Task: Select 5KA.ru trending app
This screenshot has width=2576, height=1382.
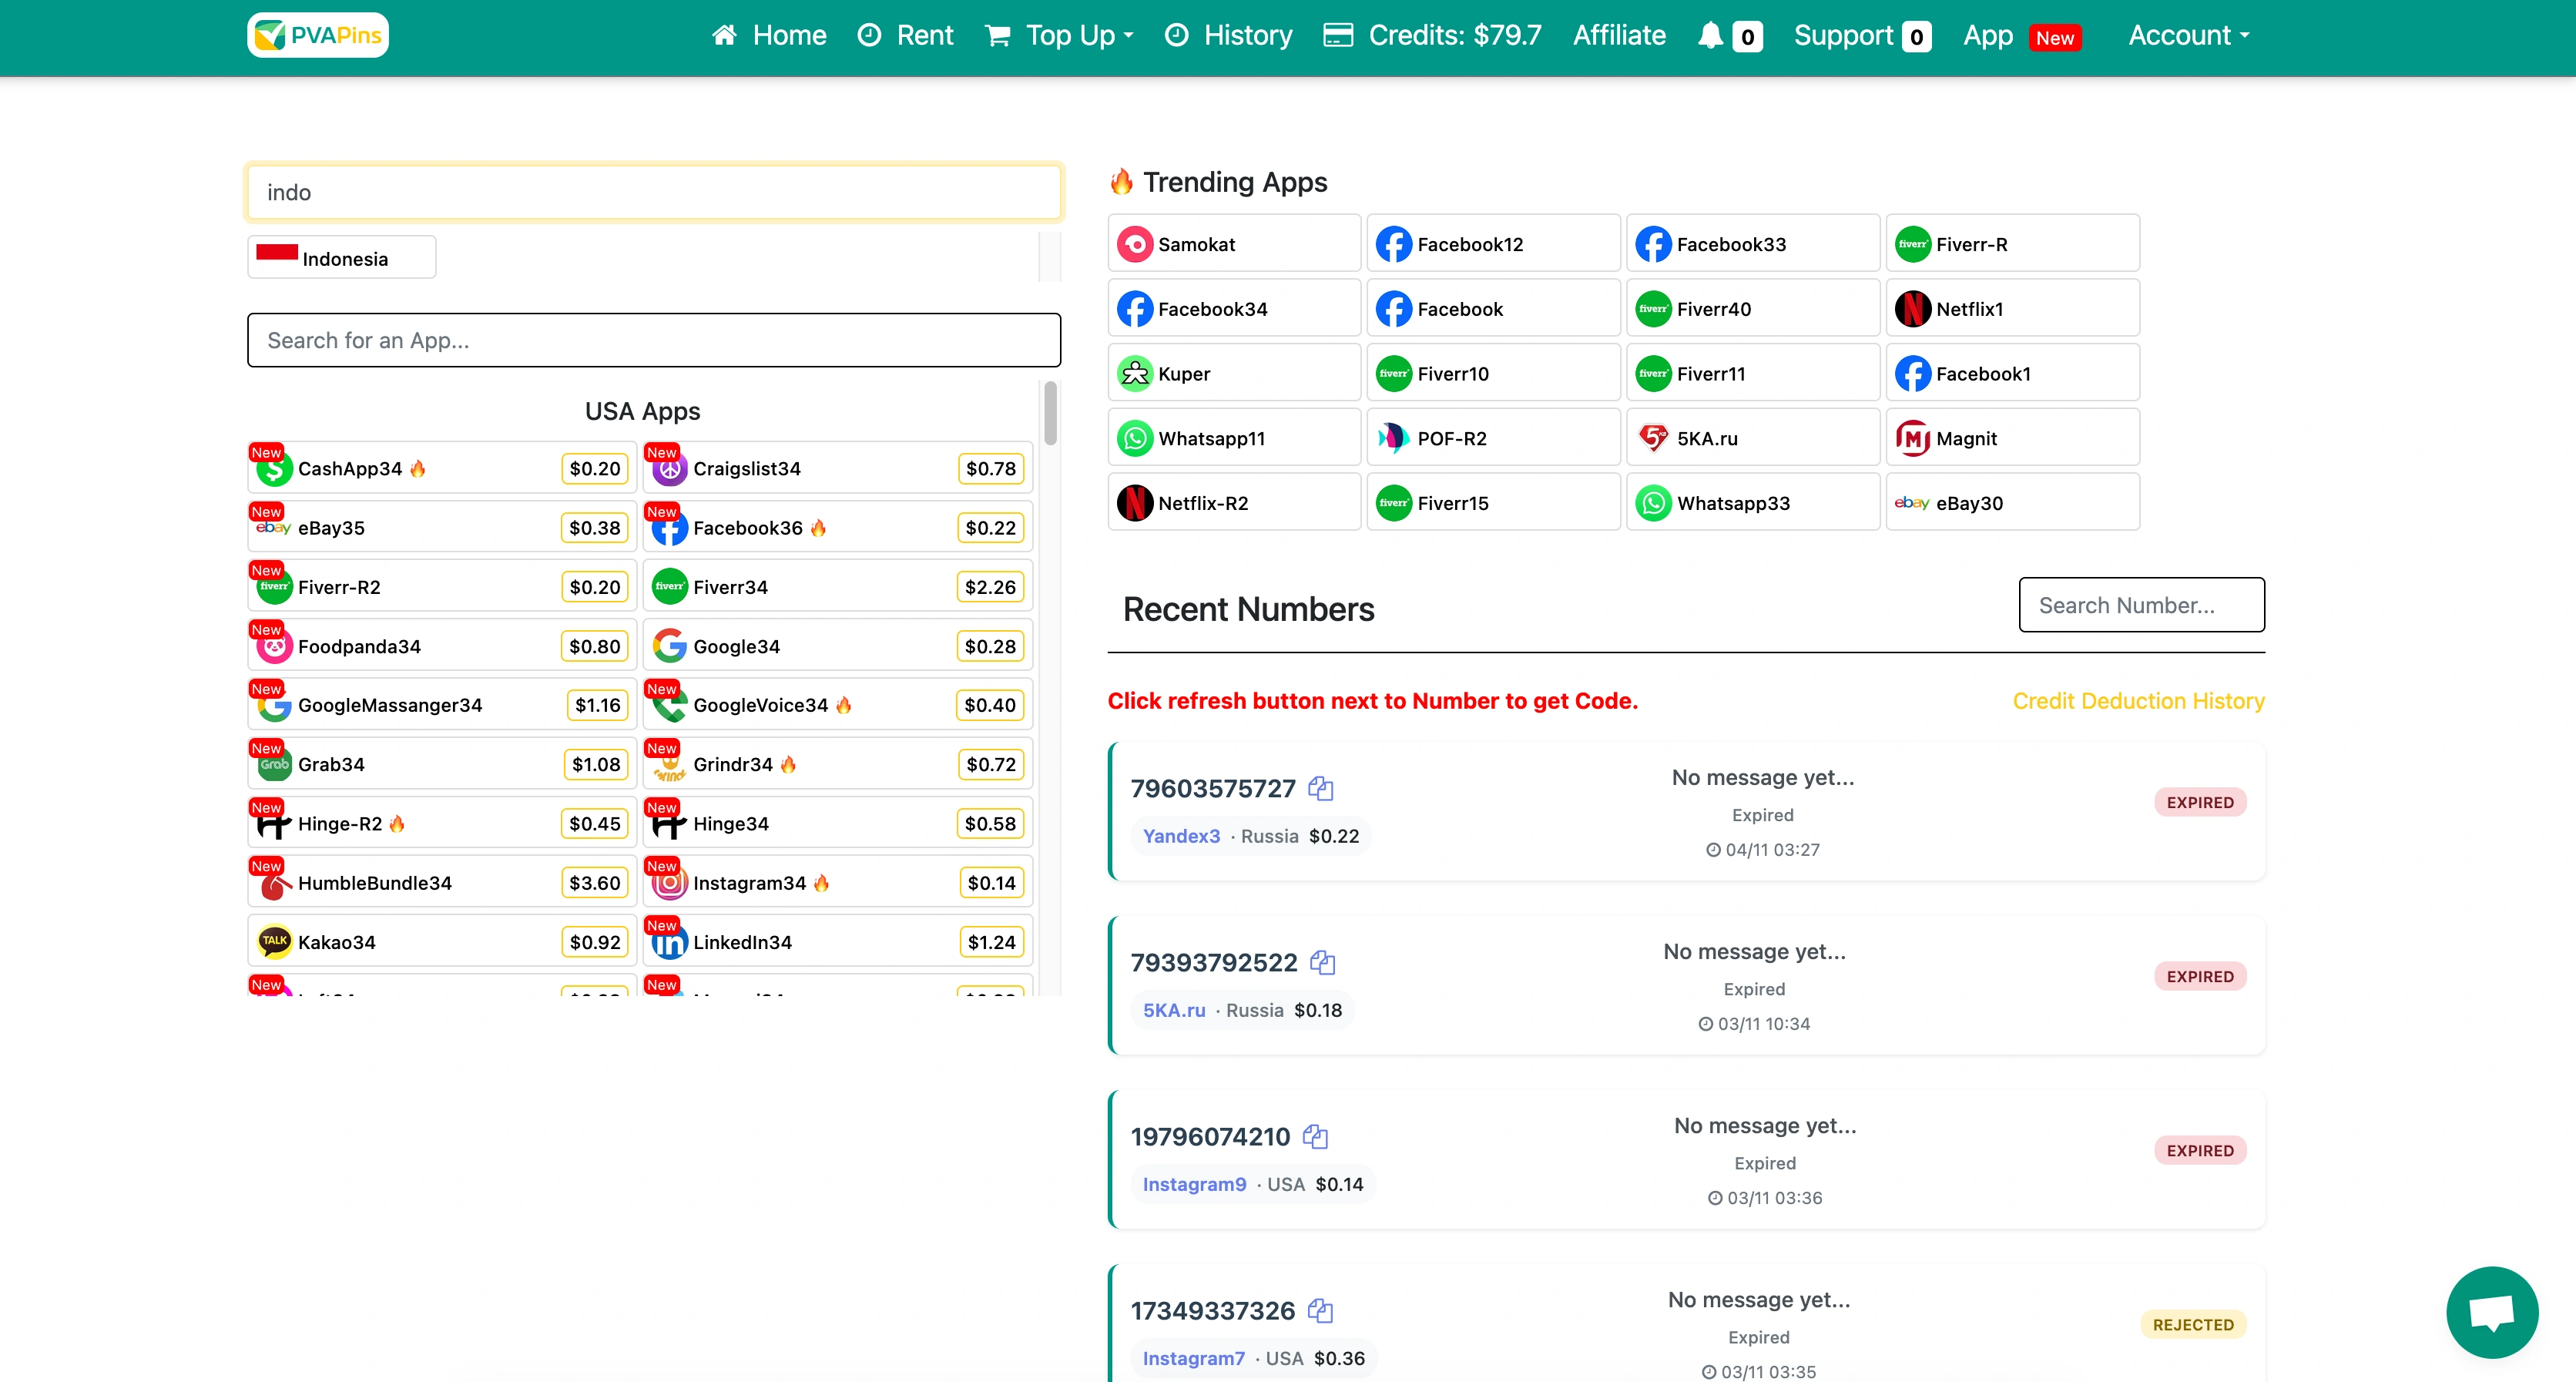Action: (1753, 438)
